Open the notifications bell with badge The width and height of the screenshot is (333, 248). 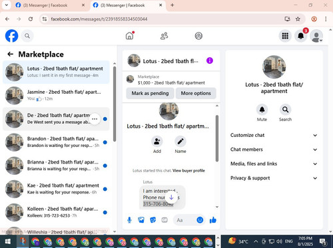tap(301, 36)
